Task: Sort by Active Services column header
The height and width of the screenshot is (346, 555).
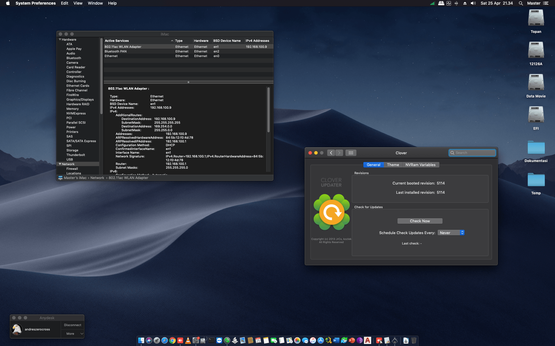Action: point(139,41)
